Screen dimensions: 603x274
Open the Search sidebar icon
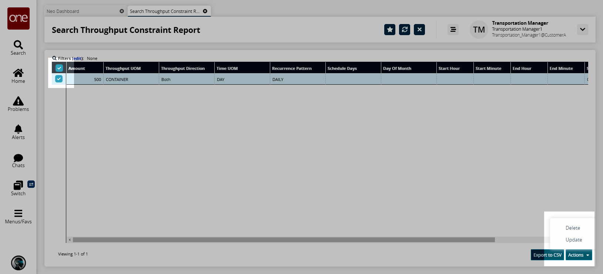pyautogui.click(x=18, y=48)
